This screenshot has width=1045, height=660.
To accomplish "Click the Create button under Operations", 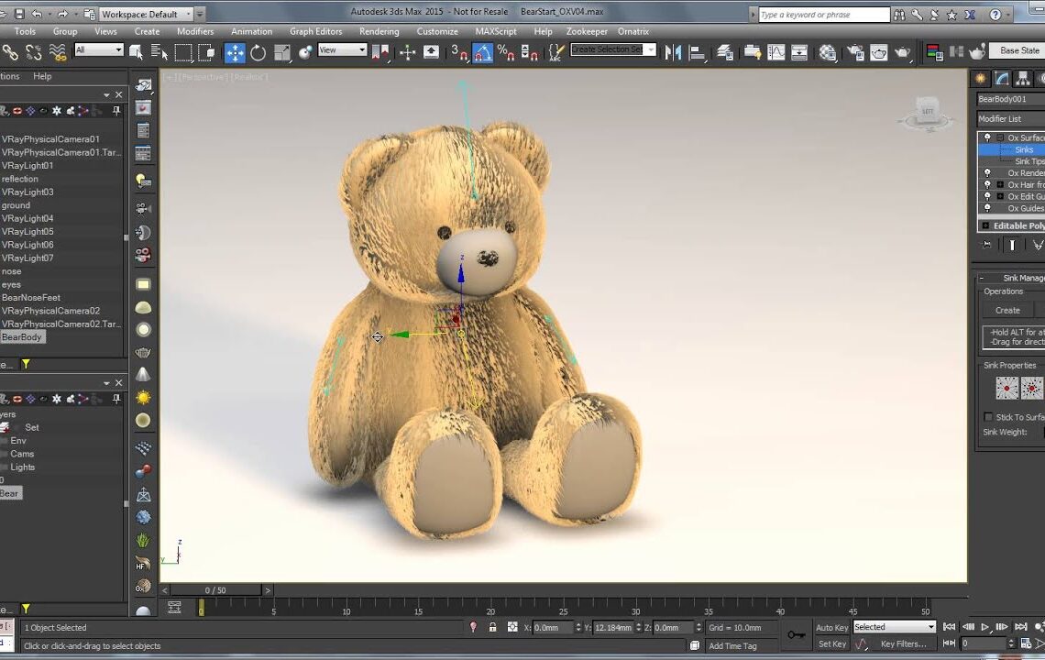I will tap(1006, 310).
